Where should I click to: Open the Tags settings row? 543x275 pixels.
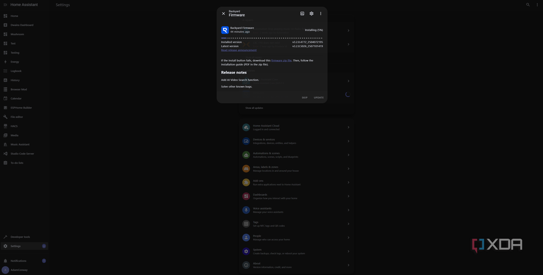coord(297,224)
